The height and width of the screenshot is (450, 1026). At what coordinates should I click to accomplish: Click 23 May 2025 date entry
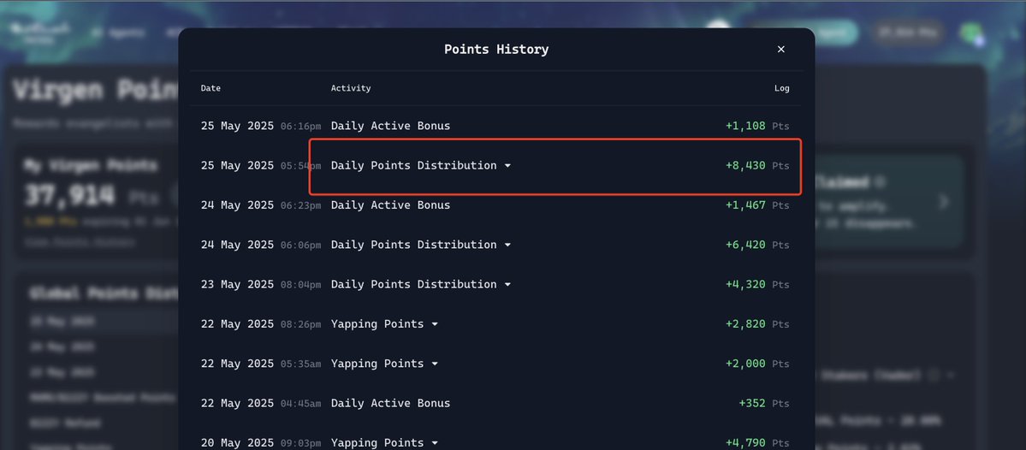coord(237,284)
